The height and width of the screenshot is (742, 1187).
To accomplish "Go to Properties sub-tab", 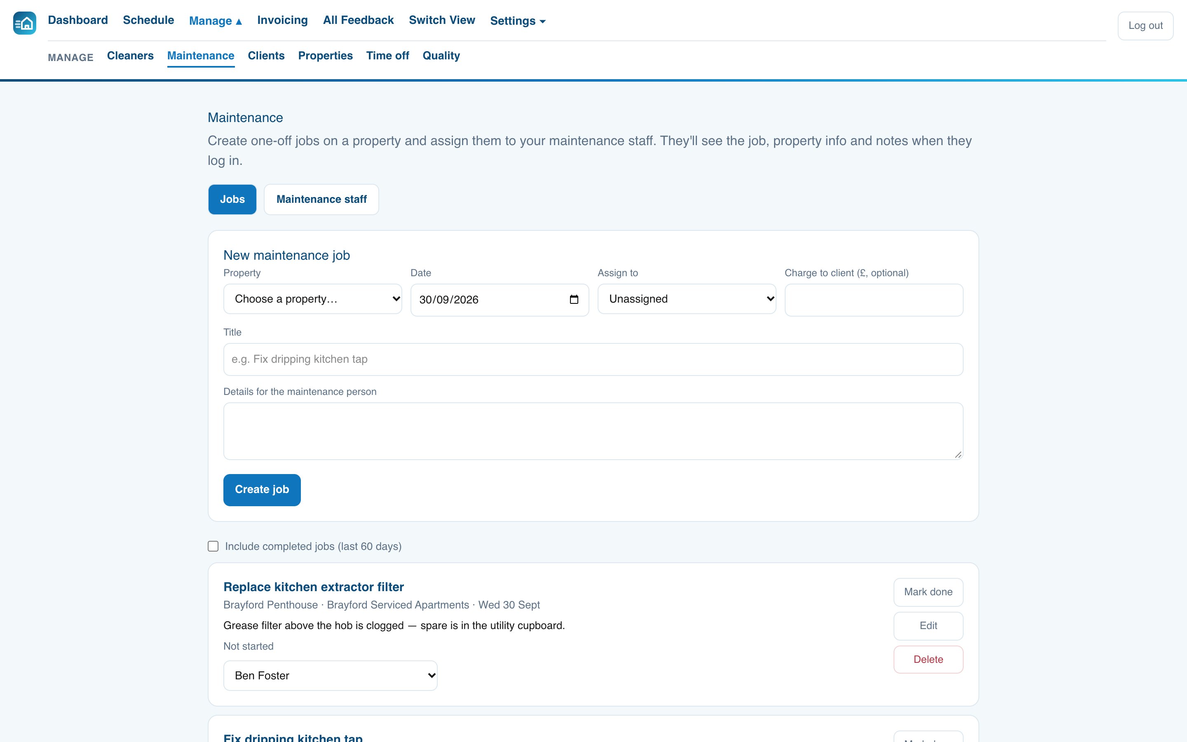I will pos(325,56).
